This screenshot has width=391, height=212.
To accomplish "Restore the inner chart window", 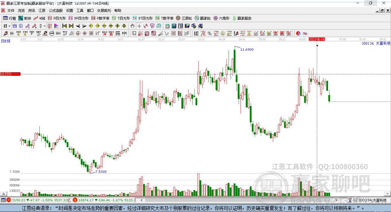I will [382, 10].
